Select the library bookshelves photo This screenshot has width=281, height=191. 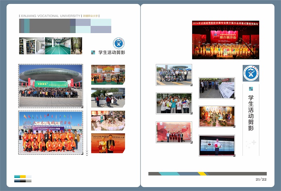[32, 46]
